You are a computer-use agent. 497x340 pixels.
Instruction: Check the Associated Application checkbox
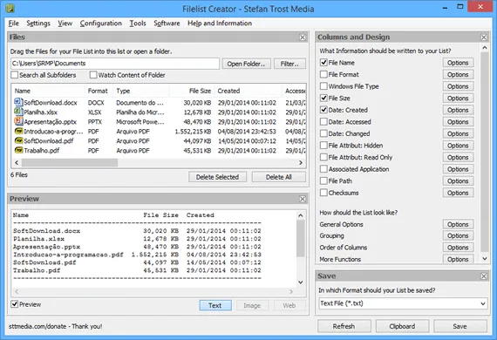point(323,169)
